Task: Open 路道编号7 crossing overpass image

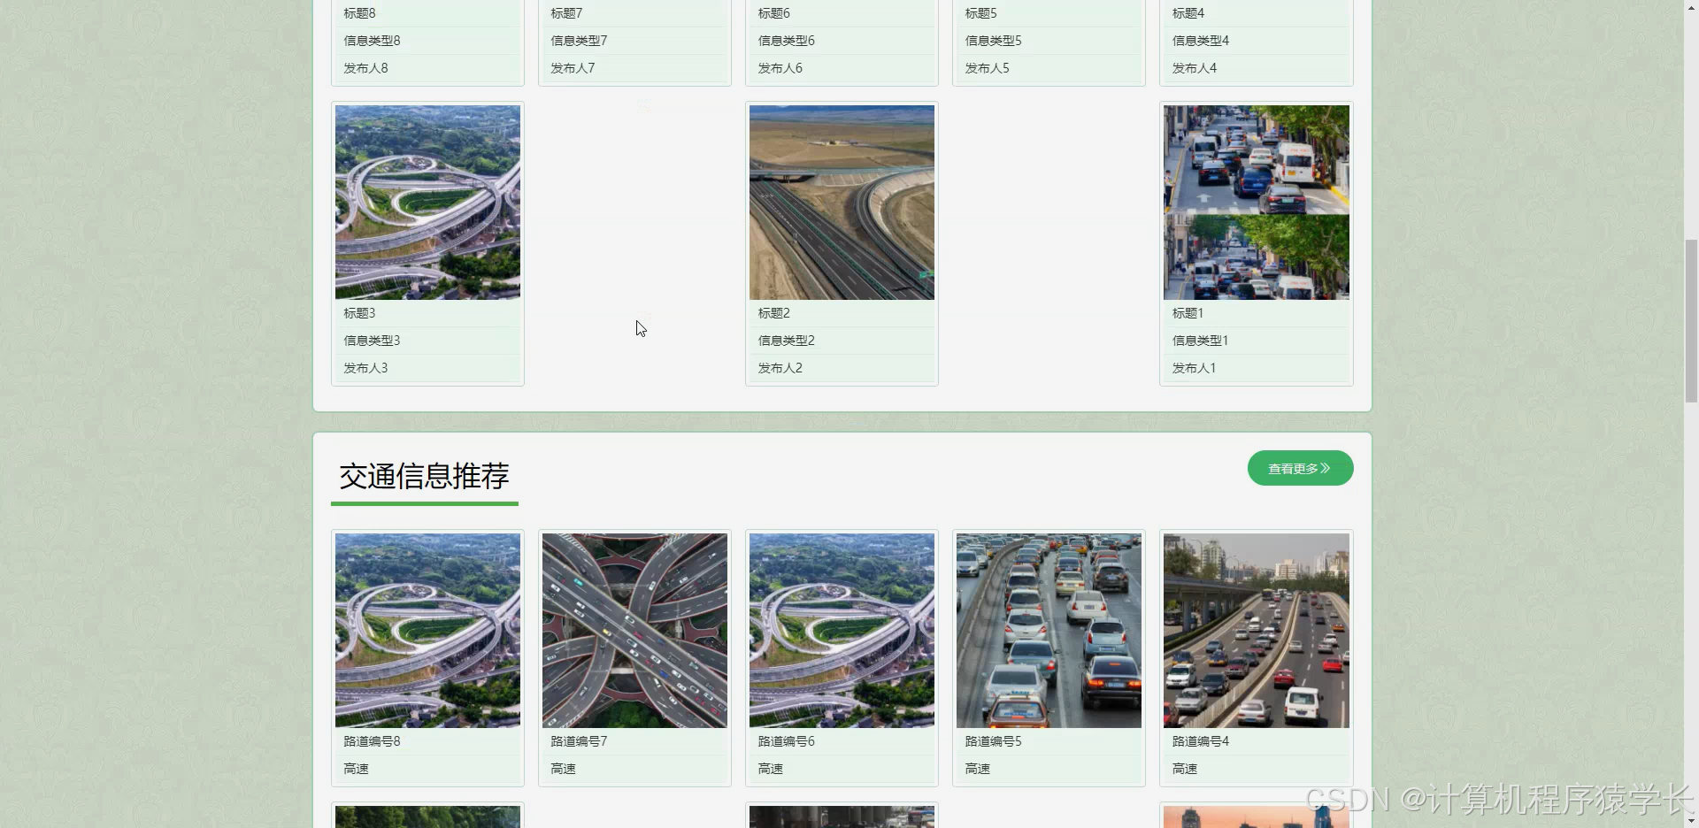Action: (x=634, y=631)
